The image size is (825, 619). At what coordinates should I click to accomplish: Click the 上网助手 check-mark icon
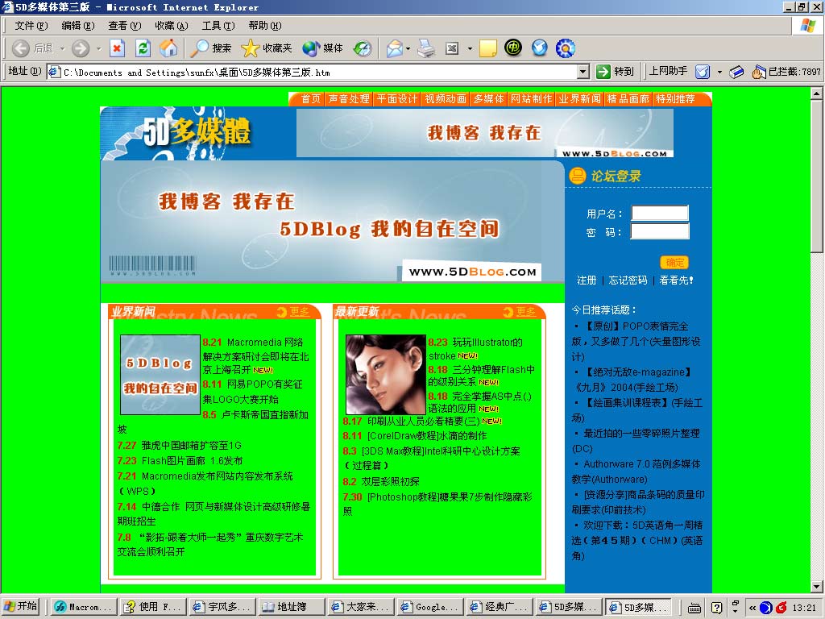pos(703,72)
